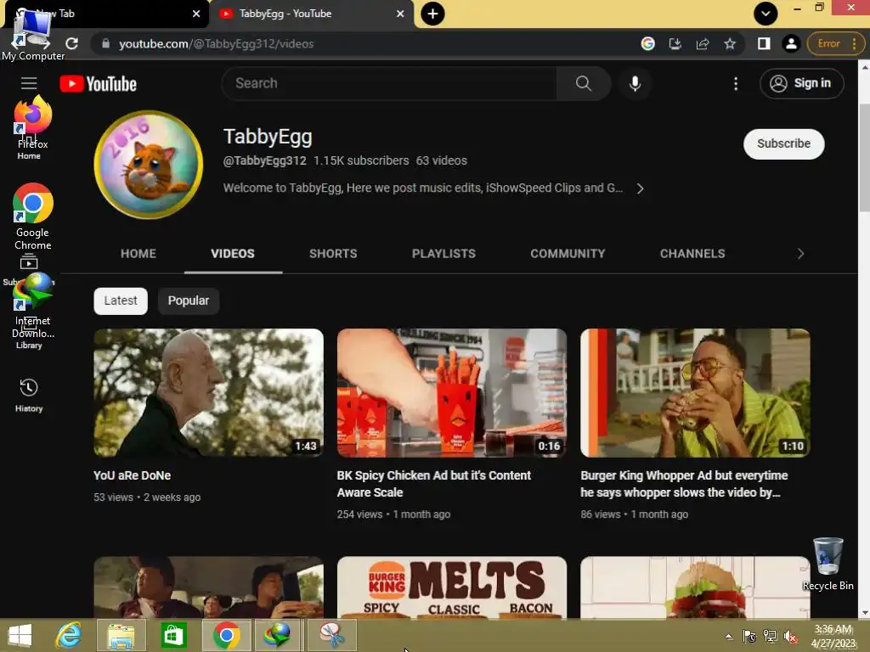Click the My Computer desktop icon
Image resolution: width=870 pixels, height=652 pixels.
[x=33, y=34]
